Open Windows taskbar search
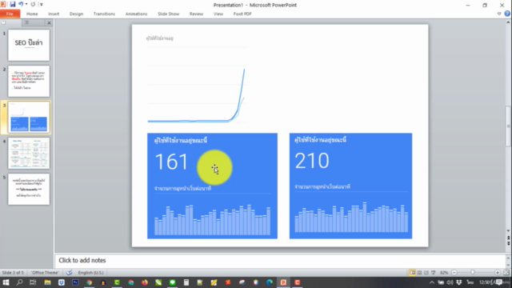Image resolution: width=512 pixels, height=288 pixels. pyautogui.click(x=19, y=282)
